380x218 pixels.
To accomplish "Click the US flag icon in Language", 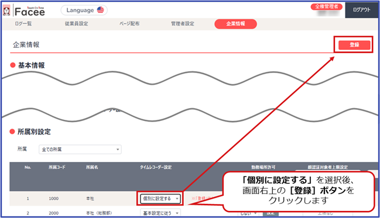I will [100, 10].
